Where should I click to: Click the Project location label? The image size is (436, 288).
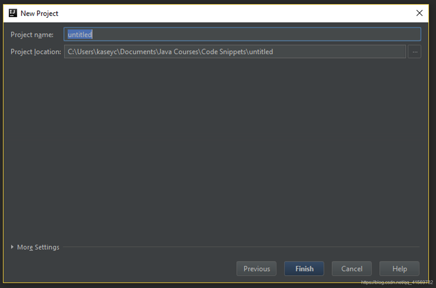point(36,52)
